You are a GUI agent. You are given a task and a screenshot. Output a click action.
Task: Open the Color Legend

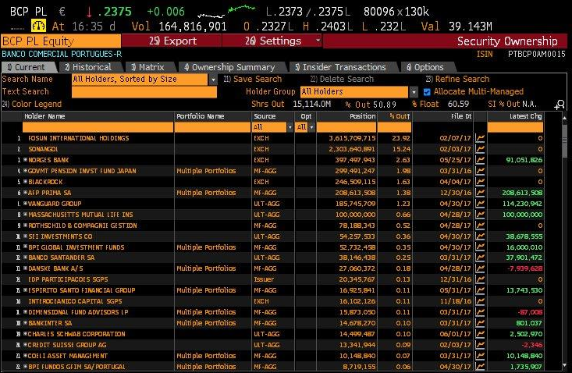(32, 105)
